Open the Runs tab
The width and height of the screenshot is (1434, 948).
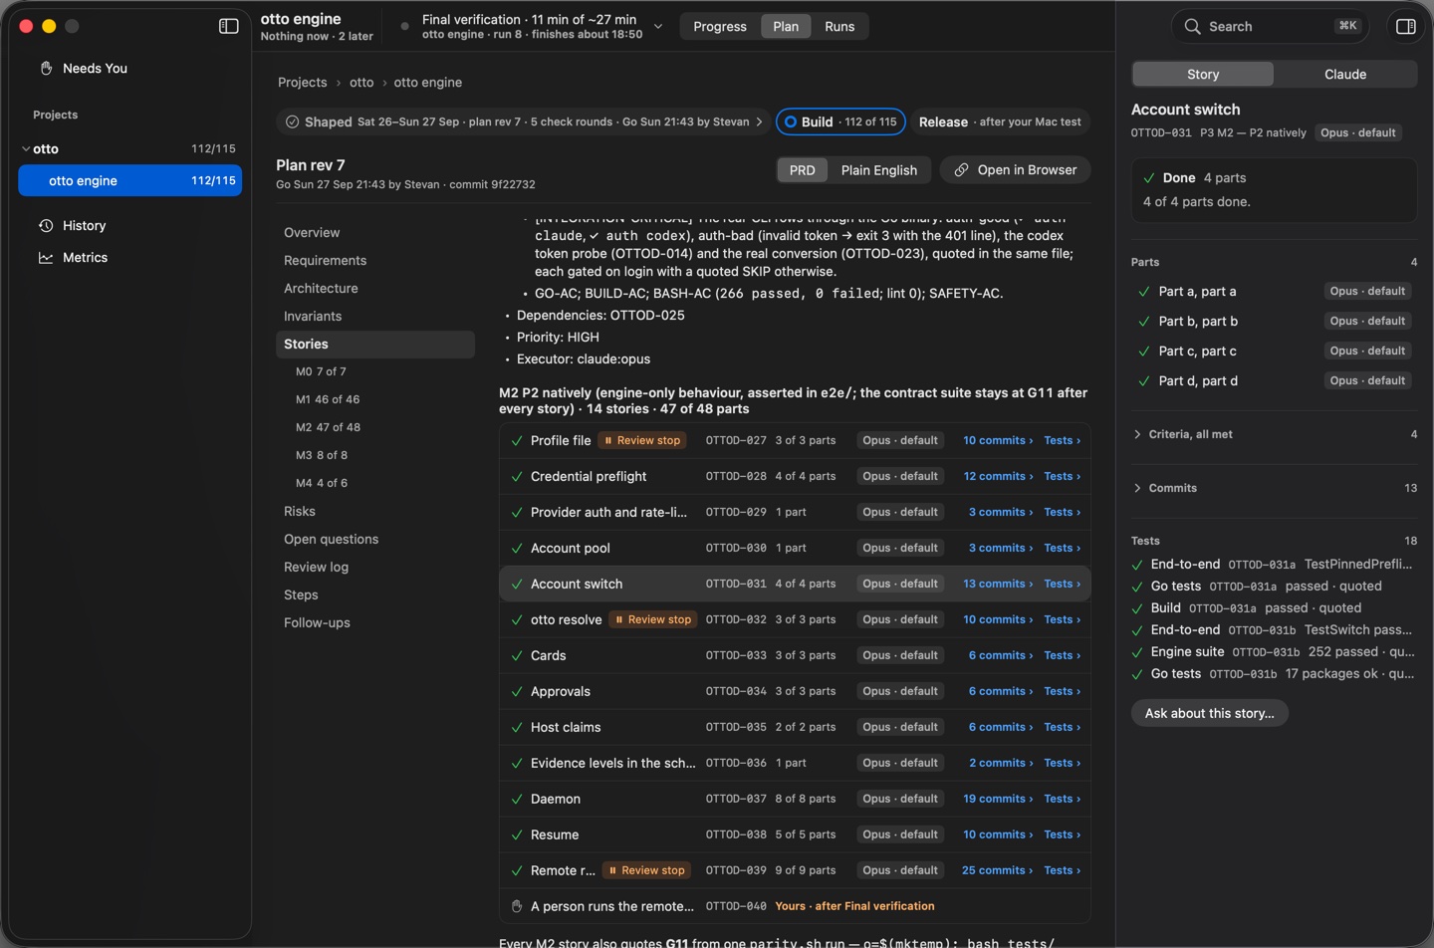point(839,27)
